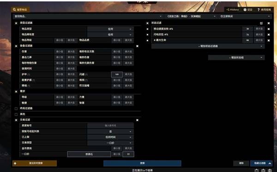
Task: Enable the 终局过滤器 section checkbox
Action: click(x=16, y=108)
